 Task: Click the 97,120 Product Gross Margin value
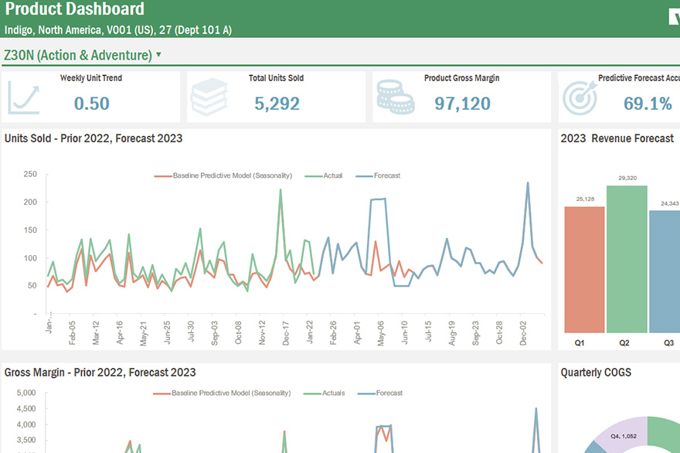462,104
